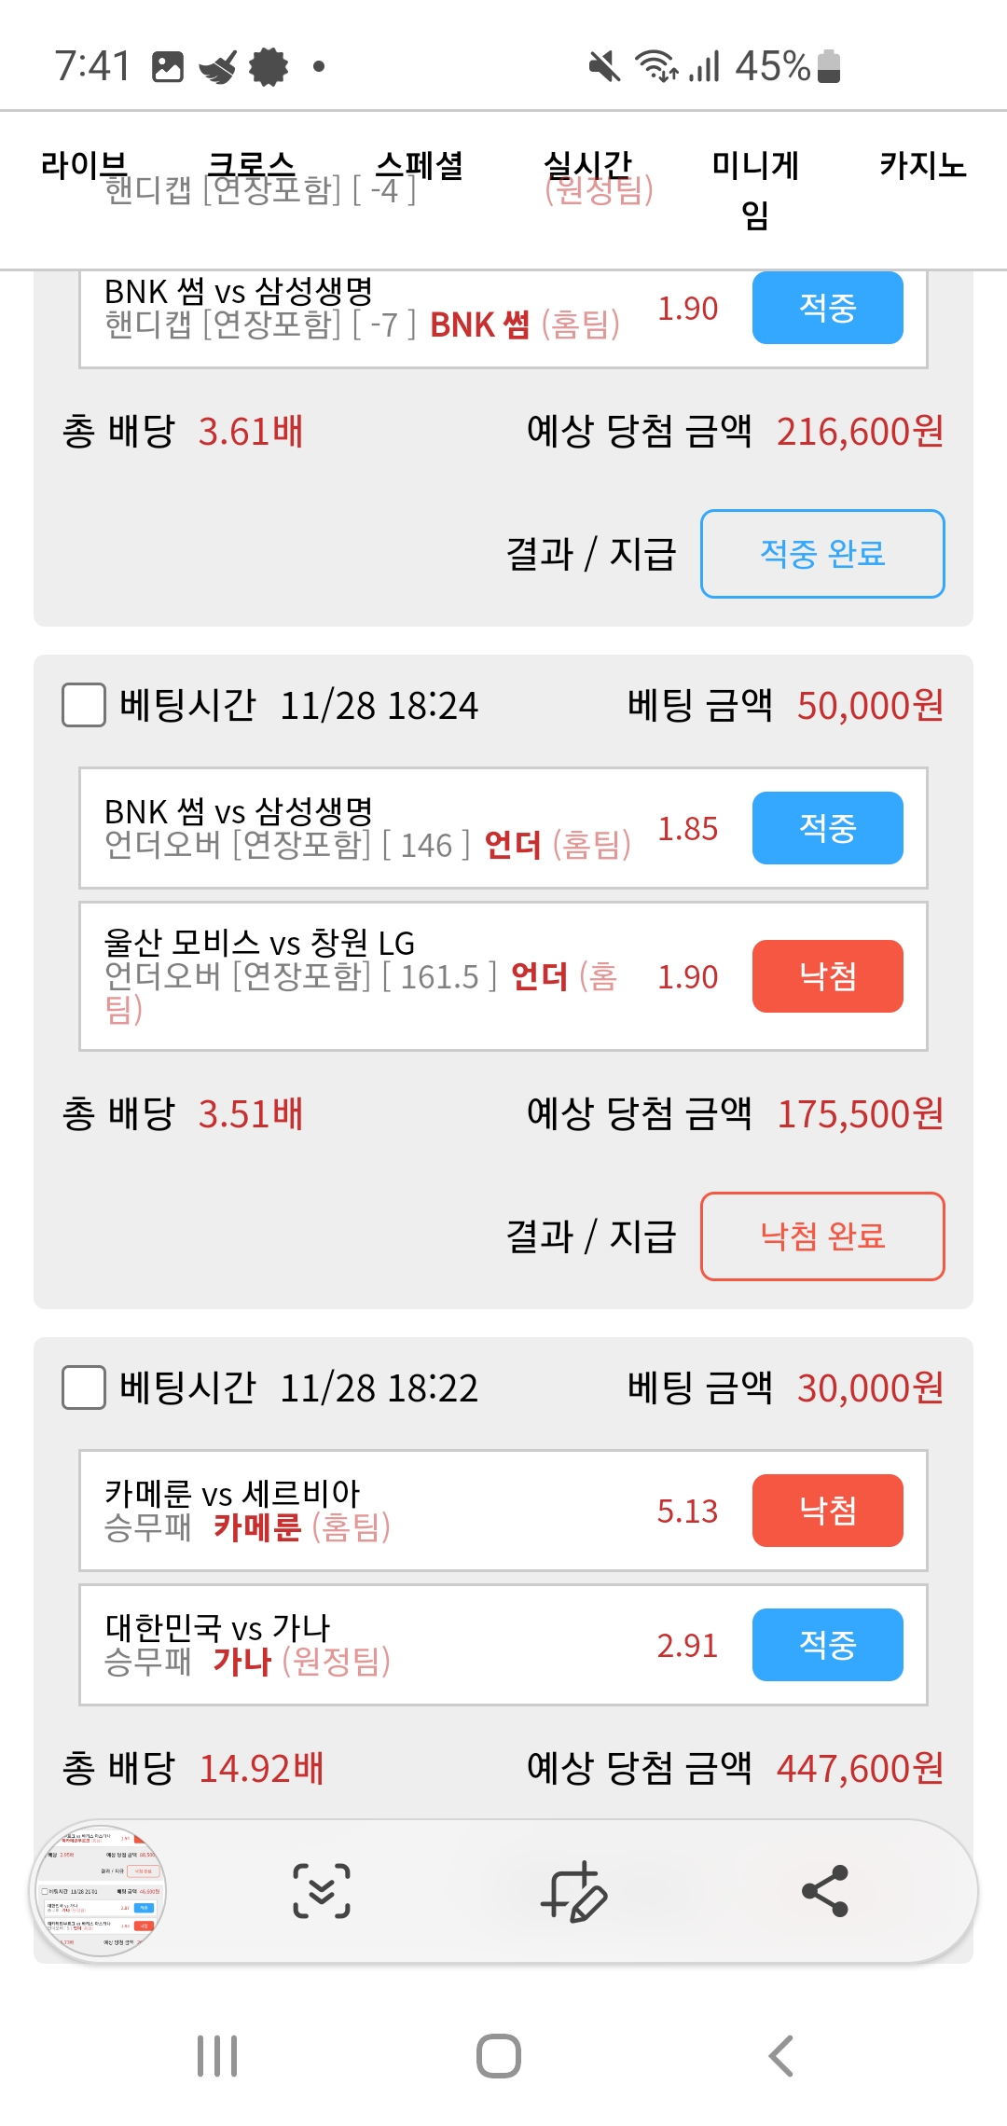Open the 스페셜 tab
1007x2126 pixels.
coord(420,166)
